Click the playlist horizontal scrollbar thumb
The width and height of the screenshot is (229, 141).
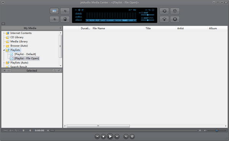pos(98,126)
